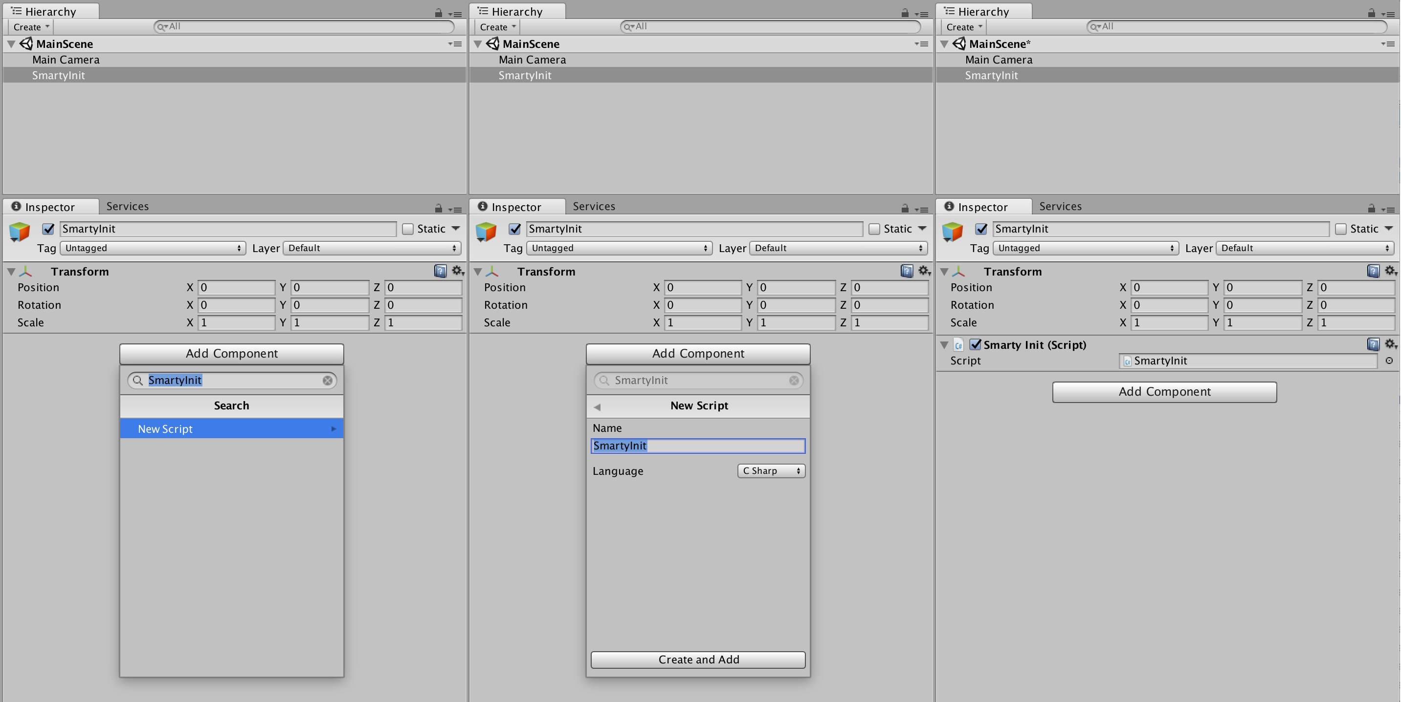This screenshot has height=702, width=1401.
Task: Clear the SmartyInit search using the X icon
Action: tap(328, 381)
